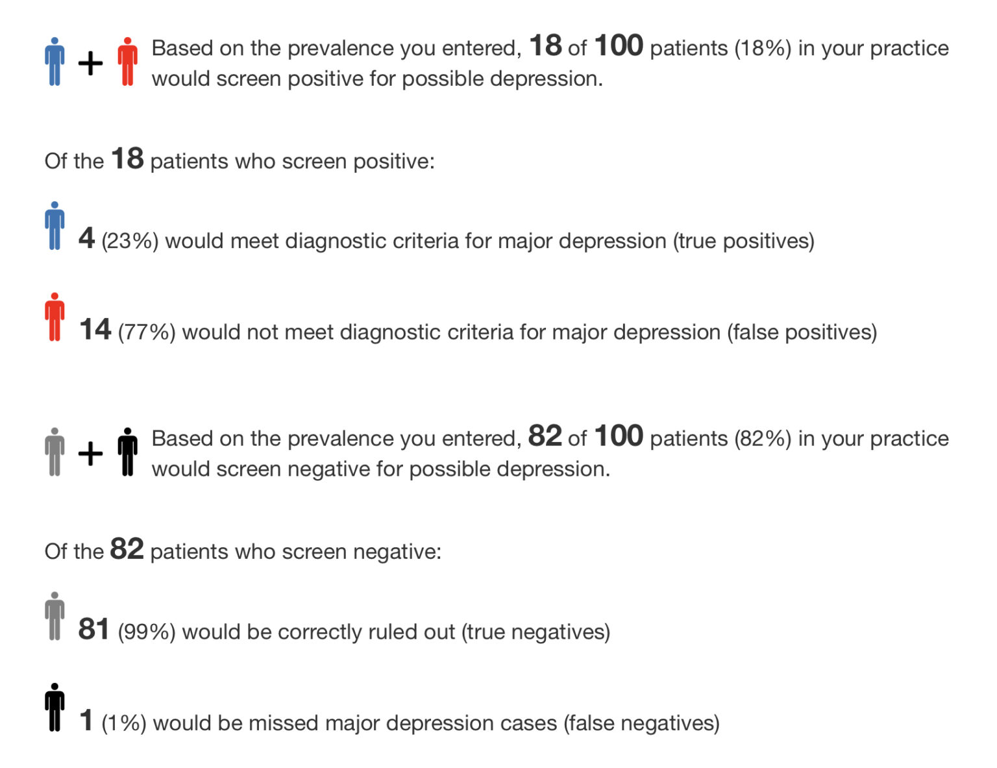Click the heading "patients who screen negative:"
This screenshot has width=997, height=768.
[x=295, y=552]
